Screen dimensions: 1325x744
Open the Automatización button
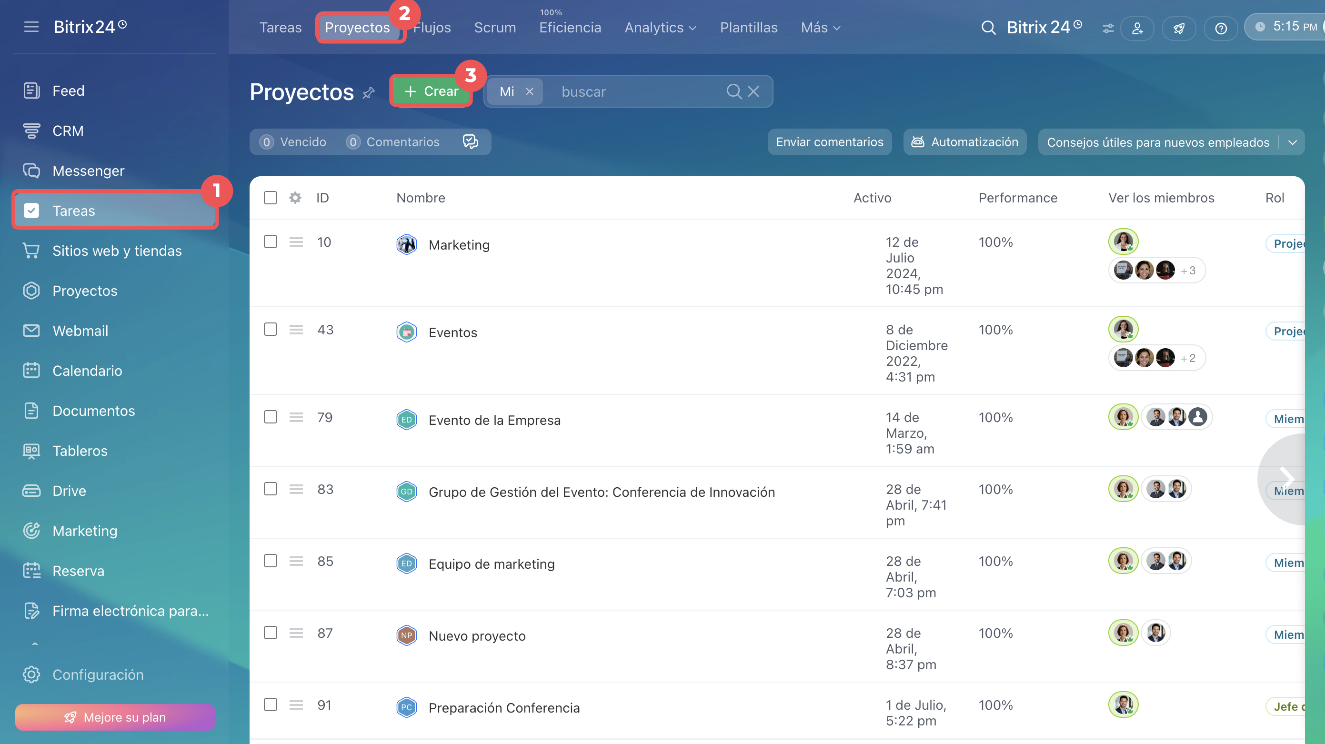(965, 142)
